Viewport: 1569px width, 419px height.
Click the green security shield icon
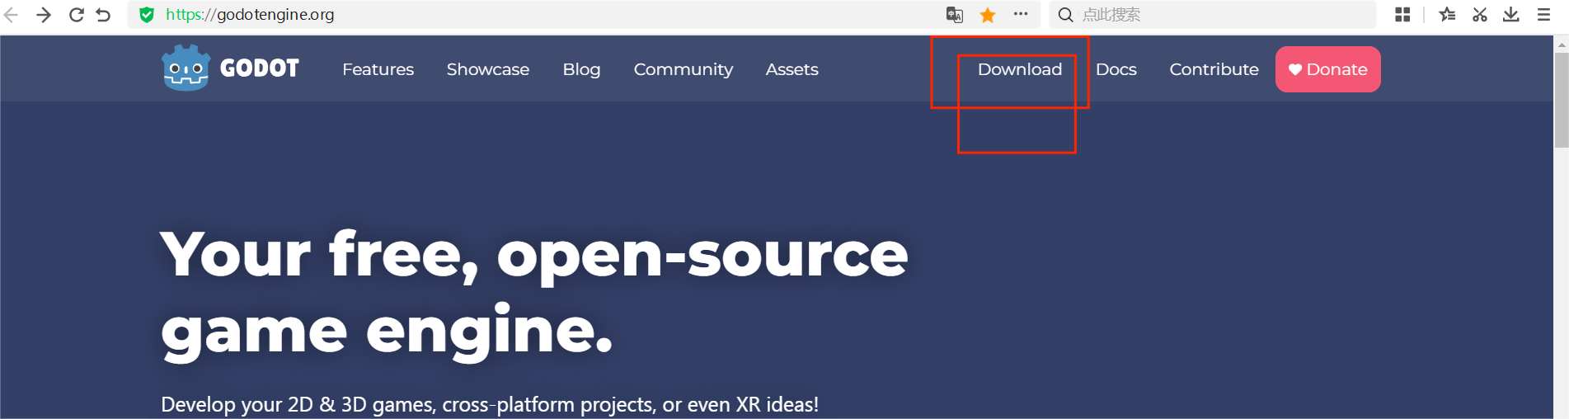pyautogui.click(x=147, y=15)
